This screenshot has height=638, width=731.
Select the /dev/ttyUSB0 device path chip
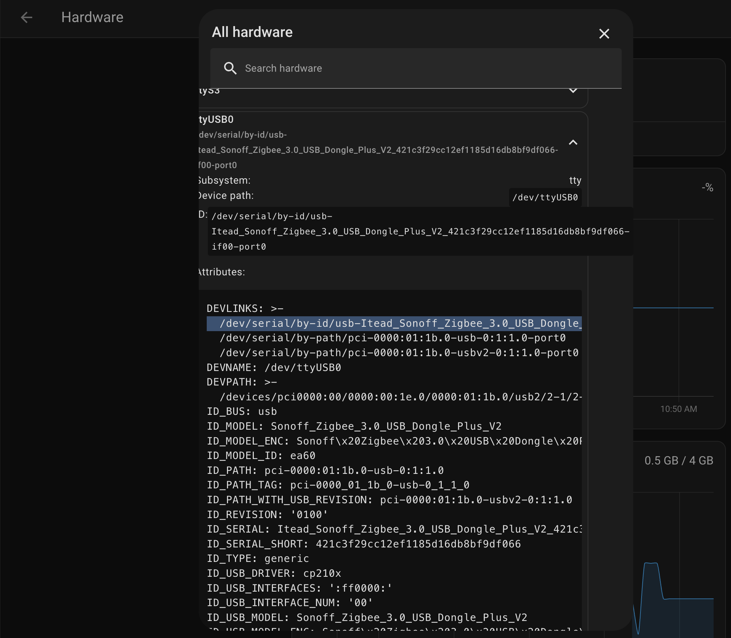click(x=545, y=197)
